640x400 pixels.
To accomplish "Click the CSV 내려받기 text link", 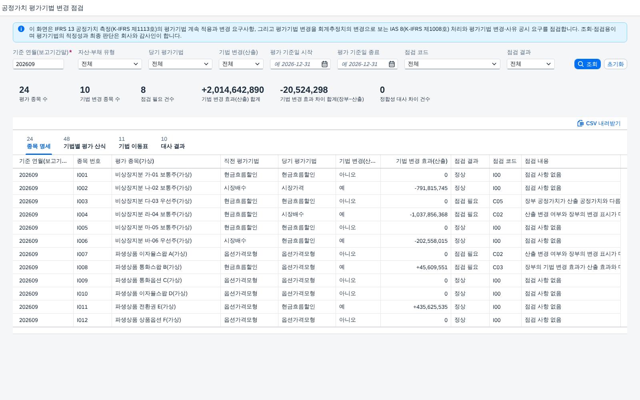I will (603, 123).
